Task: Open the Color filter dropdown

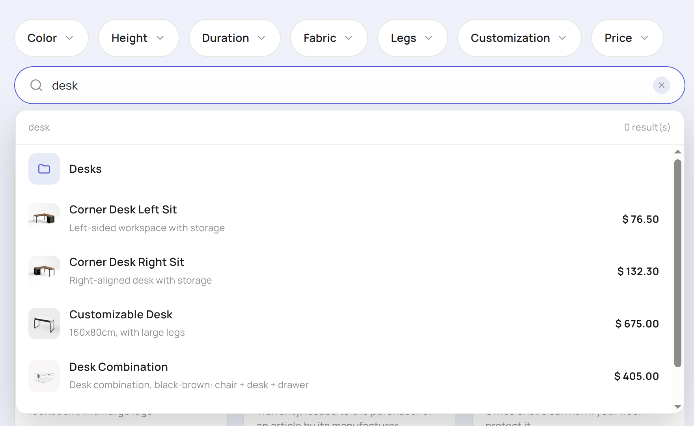Action: click(51, 38)
